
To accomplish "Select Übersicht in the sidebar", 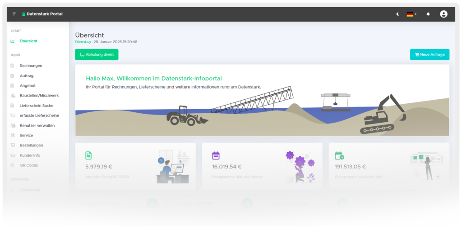I will (x=28, y=41).
